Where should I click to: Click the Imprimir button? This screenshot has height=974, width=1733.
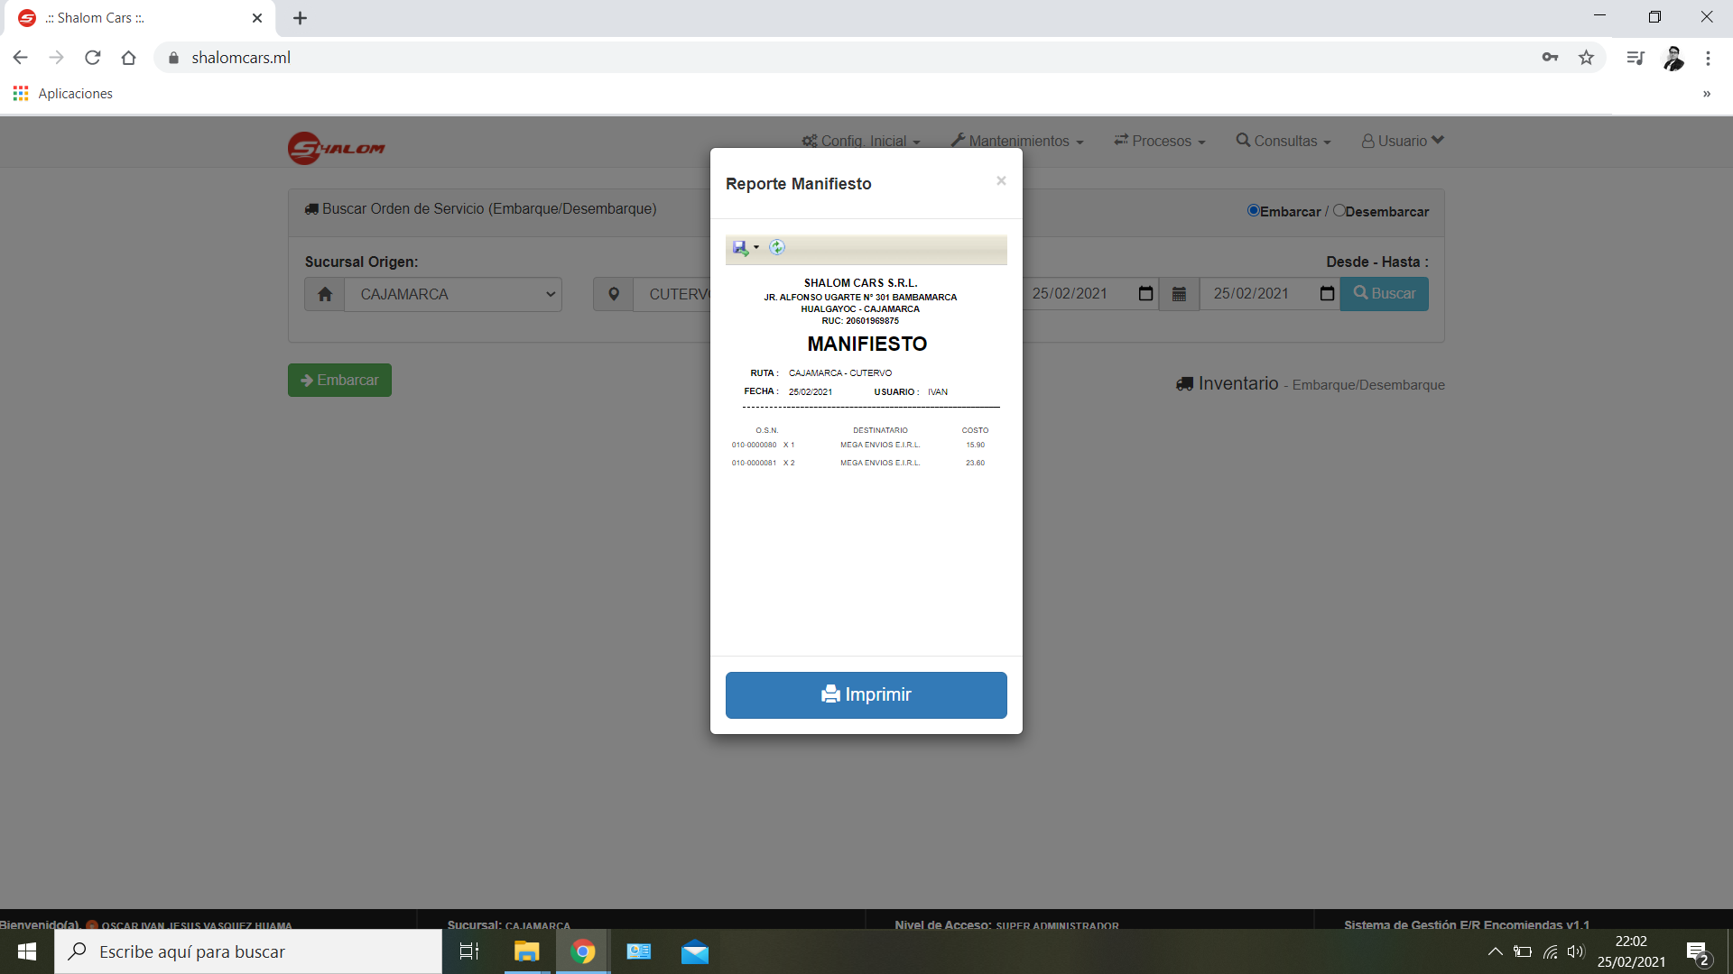pyautogui.click(x=866, y=694)
